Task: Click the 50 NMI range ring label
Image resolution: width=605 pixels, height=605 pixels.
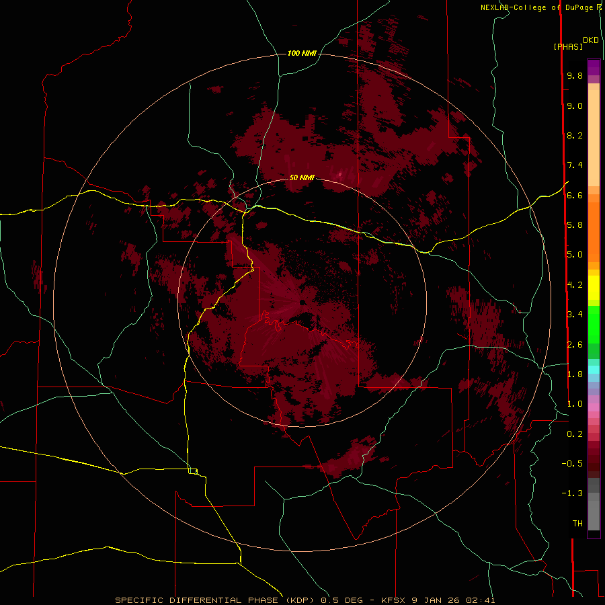Action: point(302,177)
